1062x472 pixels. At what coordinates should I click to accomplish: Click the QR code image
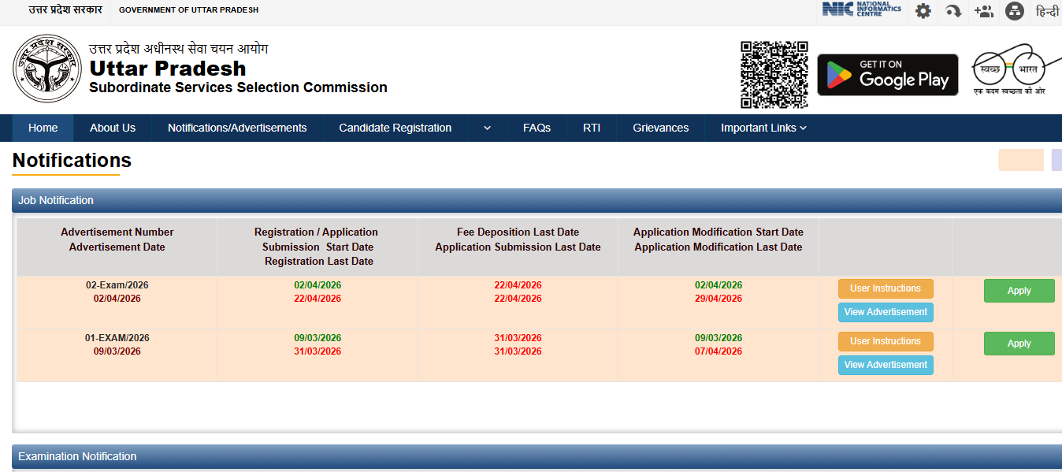(774, 75)
